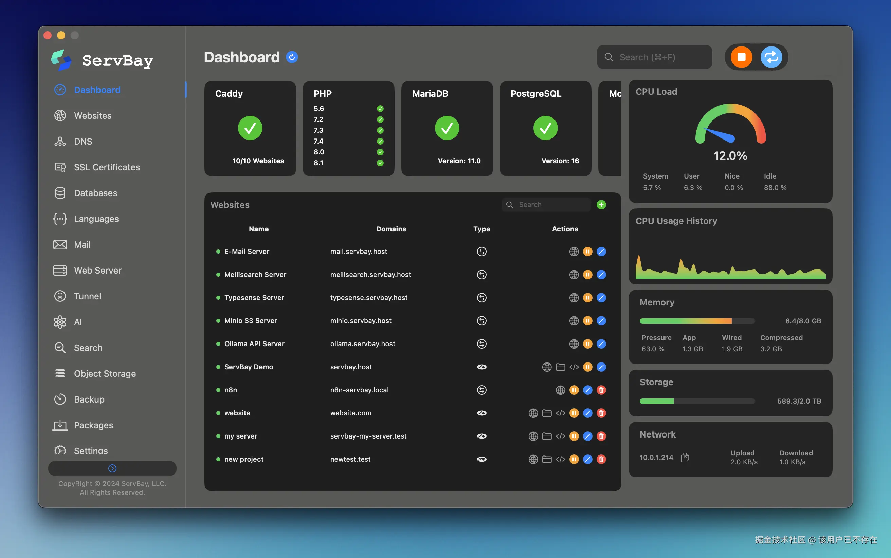Delete the n8n website

601,390
